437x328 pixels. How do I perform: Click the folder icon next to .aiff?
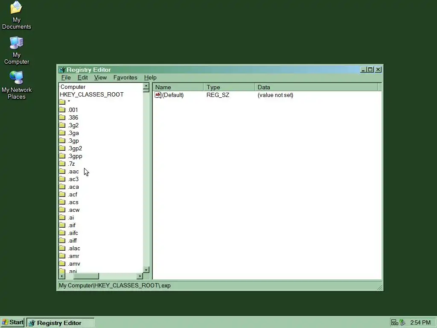point(62,240)
